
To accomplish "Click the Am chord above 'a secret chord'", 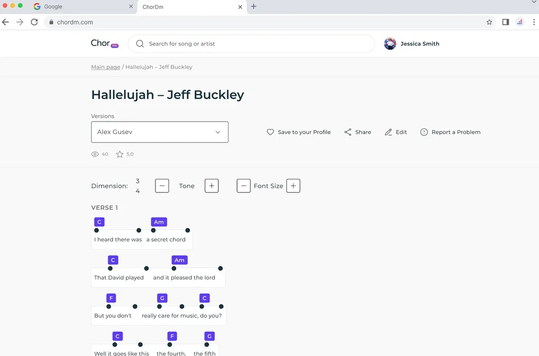I will click(x=159, y=222).
